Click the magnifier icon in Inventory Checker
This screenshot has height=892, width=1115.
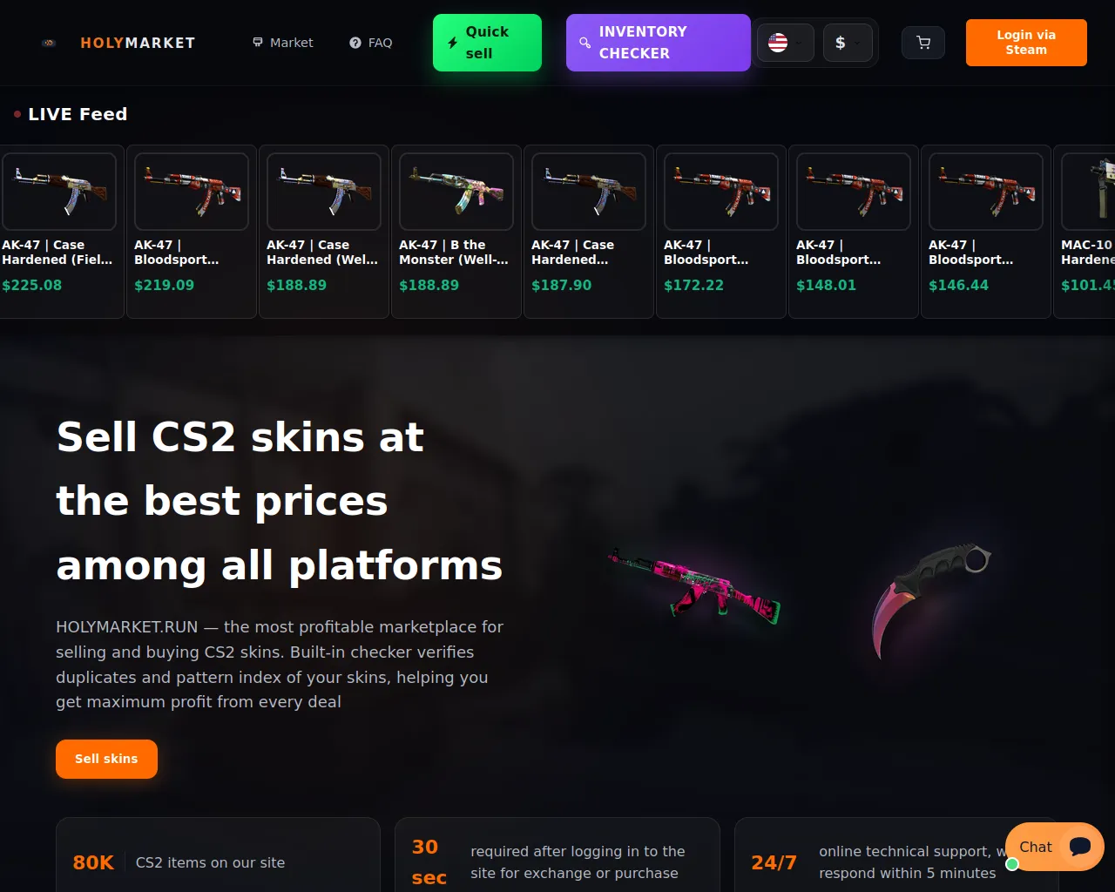(585, 43)
